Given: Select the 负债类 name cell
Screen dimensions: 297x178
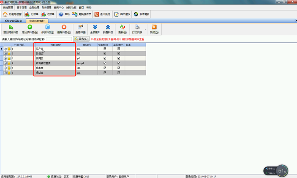Looking at the screenshot, I should click(55, 54).
